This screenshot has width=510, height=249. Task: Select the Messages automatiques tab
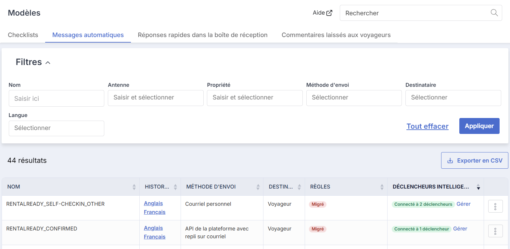pos(88,35)
